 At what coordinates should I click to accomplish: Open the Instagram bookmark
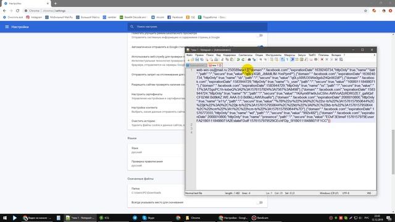tap(34, 17)
